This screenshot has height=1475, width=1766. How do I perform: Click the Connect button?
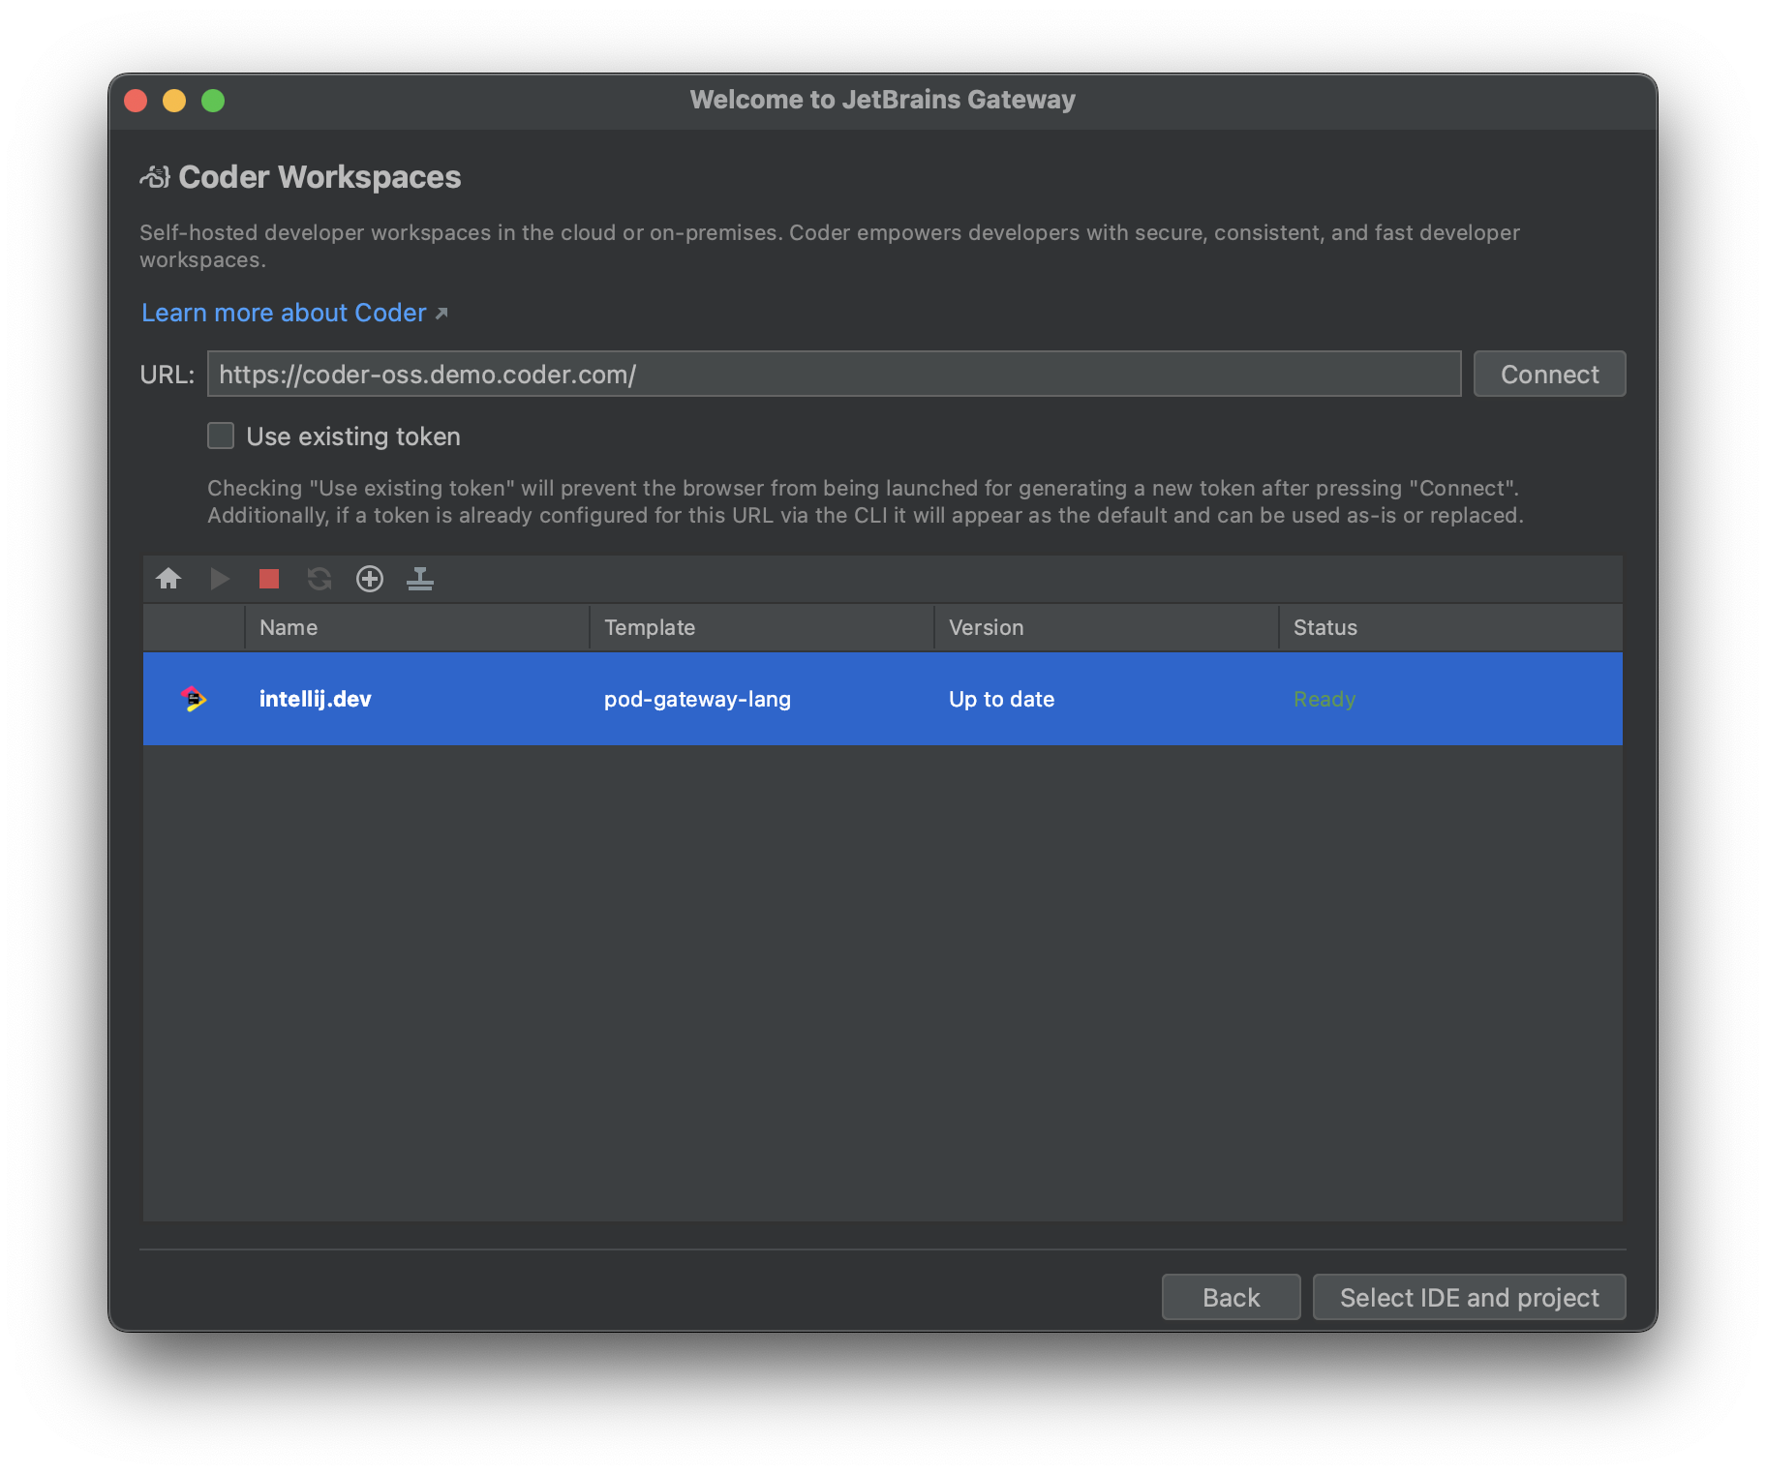coord(1549,374)
